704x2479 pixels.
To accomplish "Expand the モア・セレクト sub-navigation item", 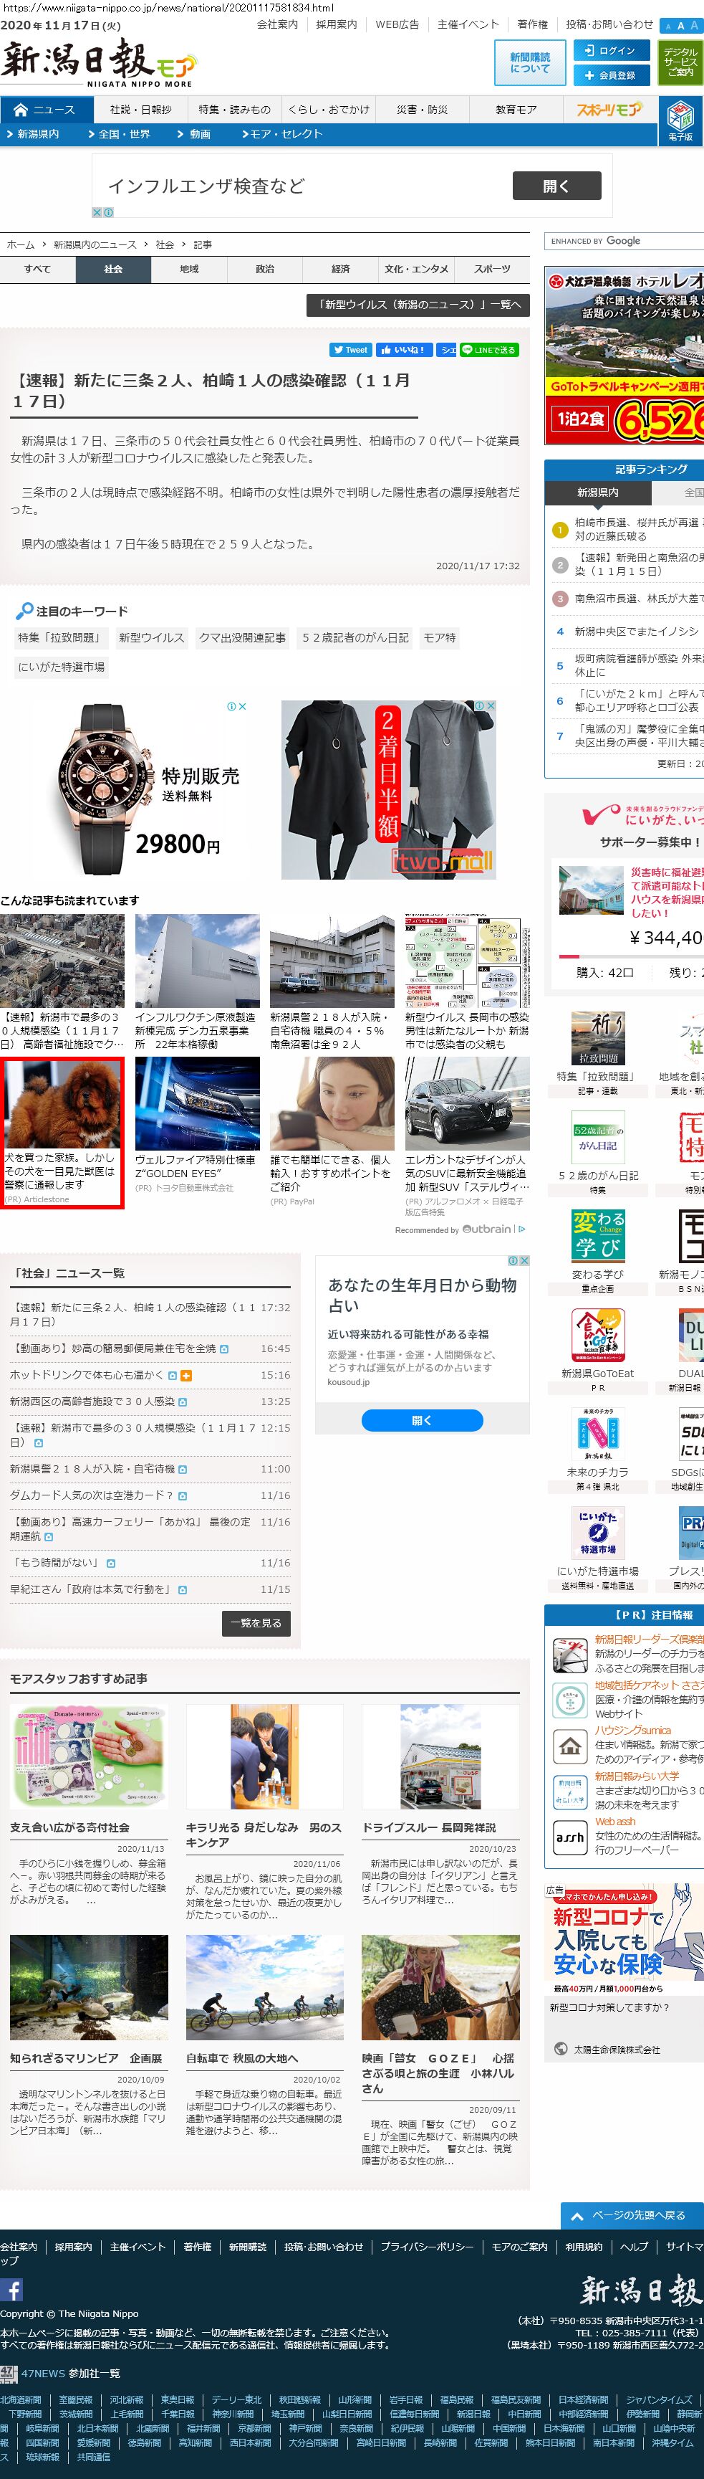I will (281, 135).
